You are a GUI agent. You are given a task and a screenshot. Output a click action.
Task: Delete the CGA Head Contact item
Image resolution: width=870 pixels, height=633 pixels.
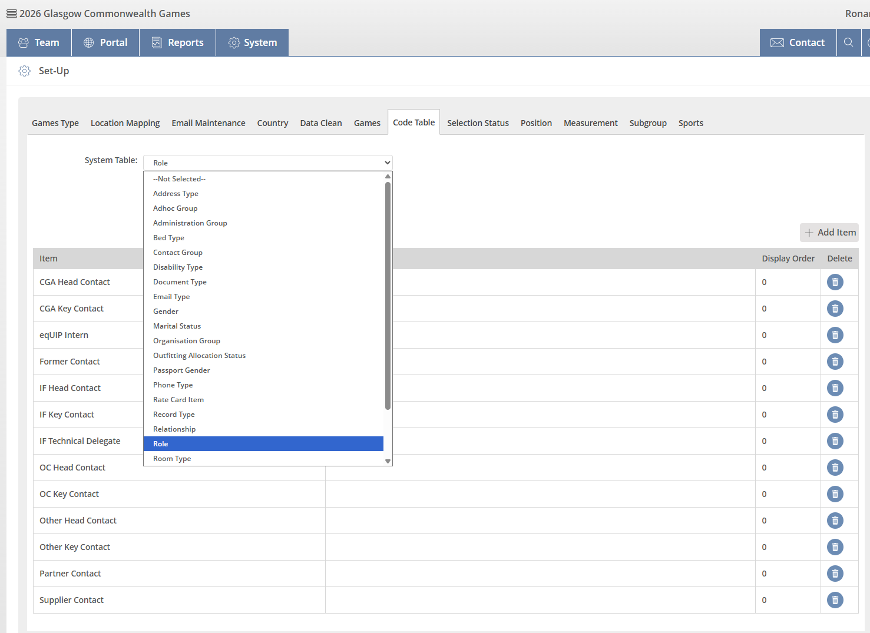(835, 282)
